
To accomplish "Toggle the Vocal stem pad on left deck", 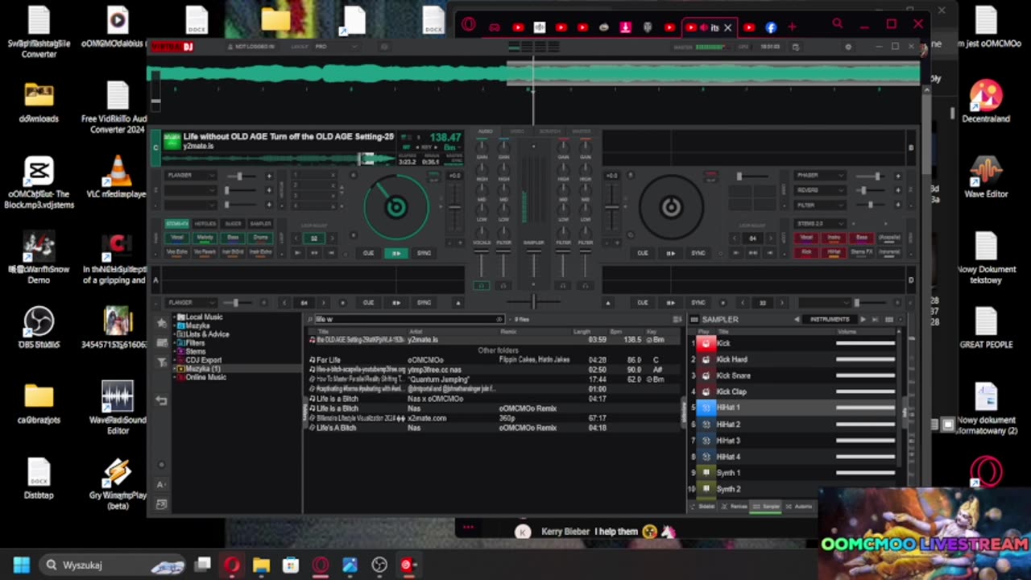I will click(x=176, y=238).
